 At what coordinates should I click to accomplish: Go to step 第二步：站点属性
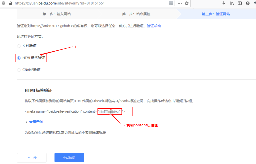[136, 14]
